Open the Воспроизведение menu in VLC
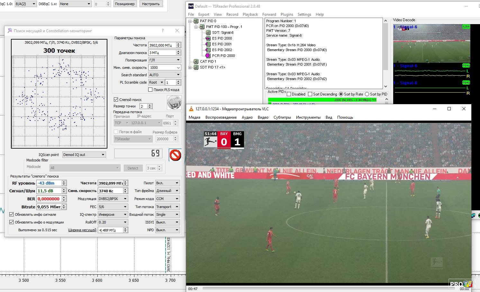The image size is (480, 292). pos(221,117)
